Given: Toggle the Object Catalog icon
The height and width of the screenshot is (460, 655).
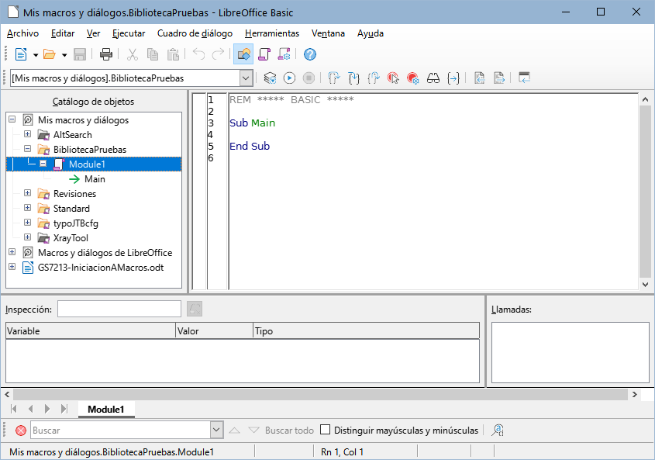Looking at the screenshot, I should tap(243, 54).
